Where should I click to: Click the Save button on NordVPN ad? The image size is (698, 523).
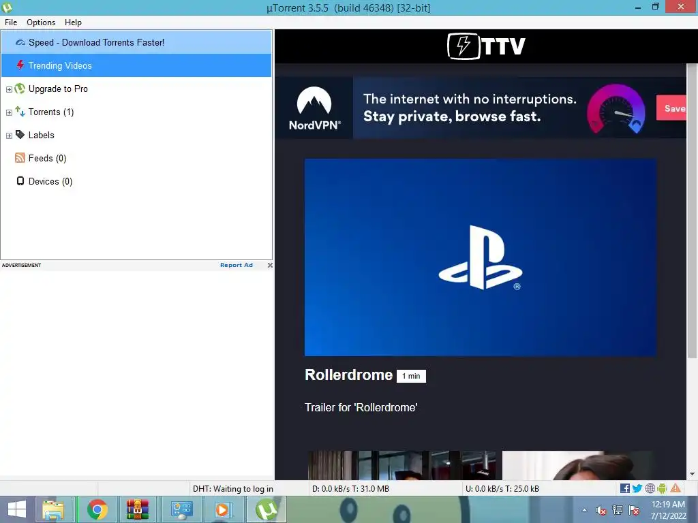671,108
